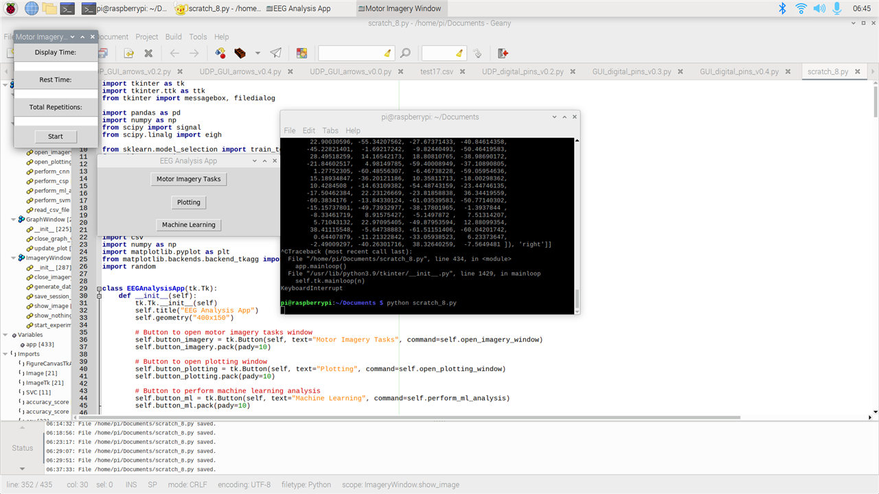Click the terminal window vertical scrollbar
The width and height of the screenshot is (879, 494).
click(577, 225)
